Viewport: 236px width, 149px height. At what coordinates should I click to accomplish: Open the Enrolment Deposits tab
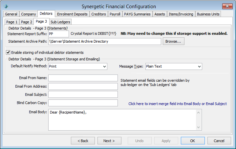point(72,14)
